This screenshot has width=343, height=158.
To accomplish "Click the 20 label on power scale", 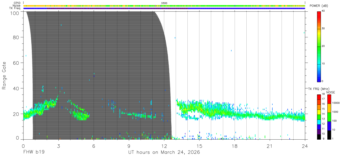I will (323, 46).
